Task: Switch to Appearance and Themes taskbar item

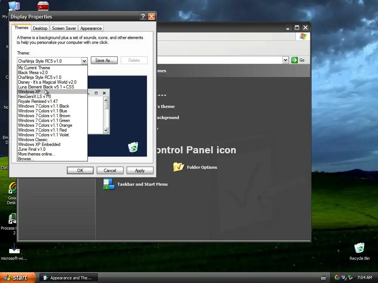Action: [68, 278]
